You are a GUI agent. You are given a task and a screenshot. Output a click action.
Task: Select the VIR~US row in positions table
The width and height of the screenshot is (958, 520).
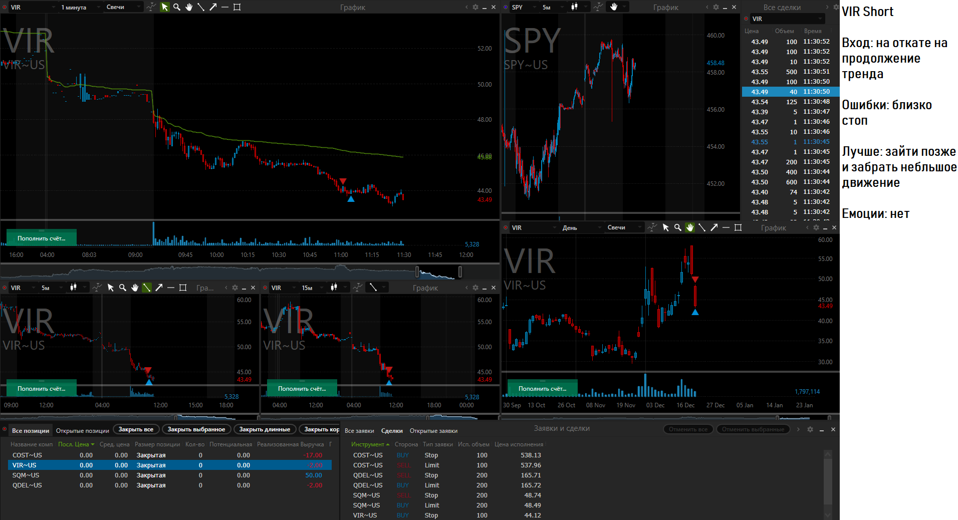pyautogui.click(x=170, y=465)
